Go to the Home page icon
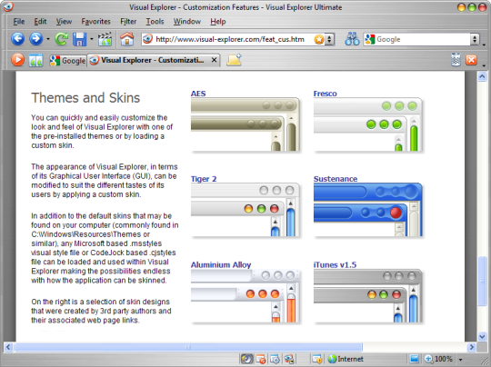491x367 pixels. pos(126,39)
